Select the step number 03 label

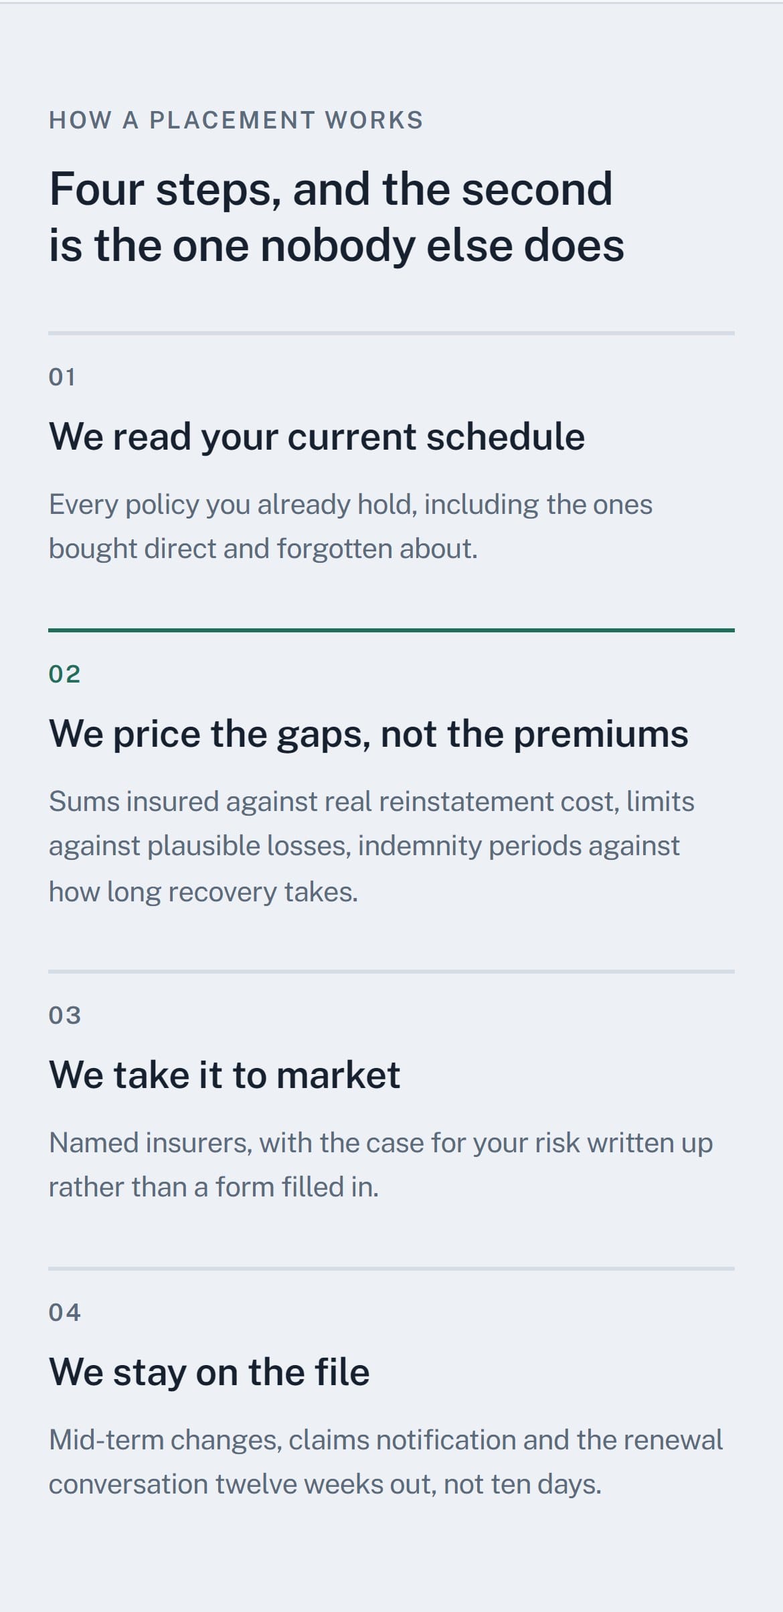65,1015
